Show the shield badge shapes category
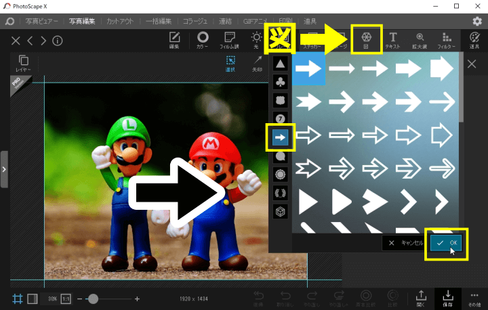 (280, 100)
